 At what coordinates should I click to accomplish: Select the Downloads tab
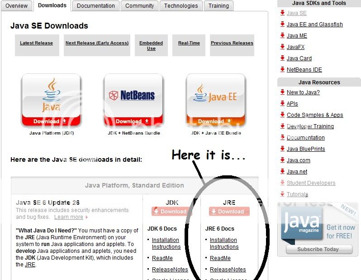pyautogui.click(x=52, y=5)
